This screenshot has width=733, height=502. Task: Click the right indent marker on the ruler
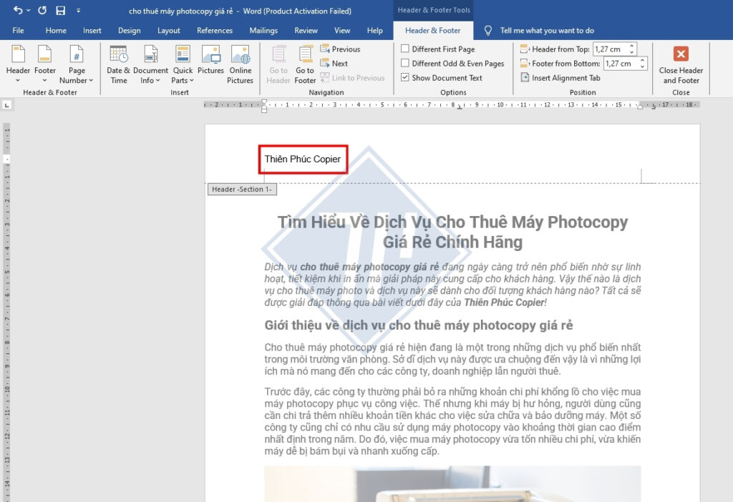[639, 107]
